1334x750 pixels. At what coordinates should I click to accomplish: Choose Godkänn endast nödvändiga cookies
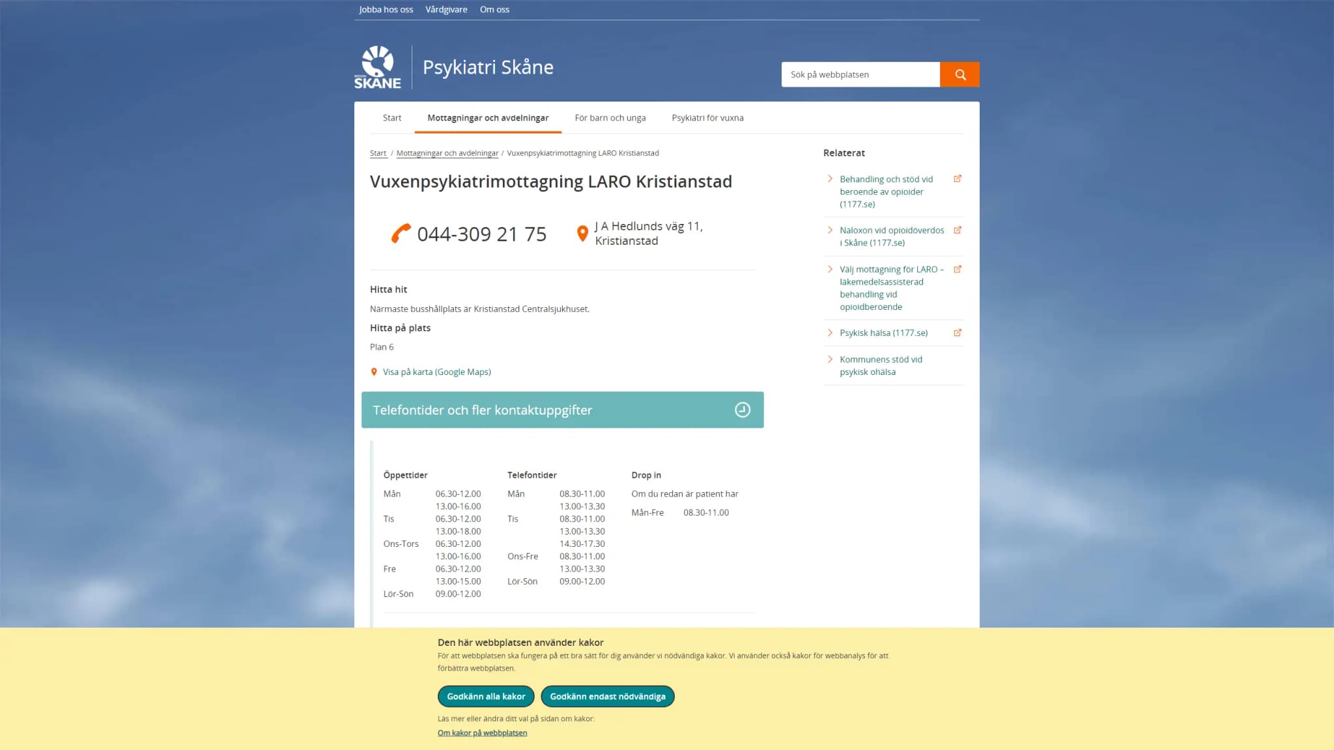click(608, 696)
